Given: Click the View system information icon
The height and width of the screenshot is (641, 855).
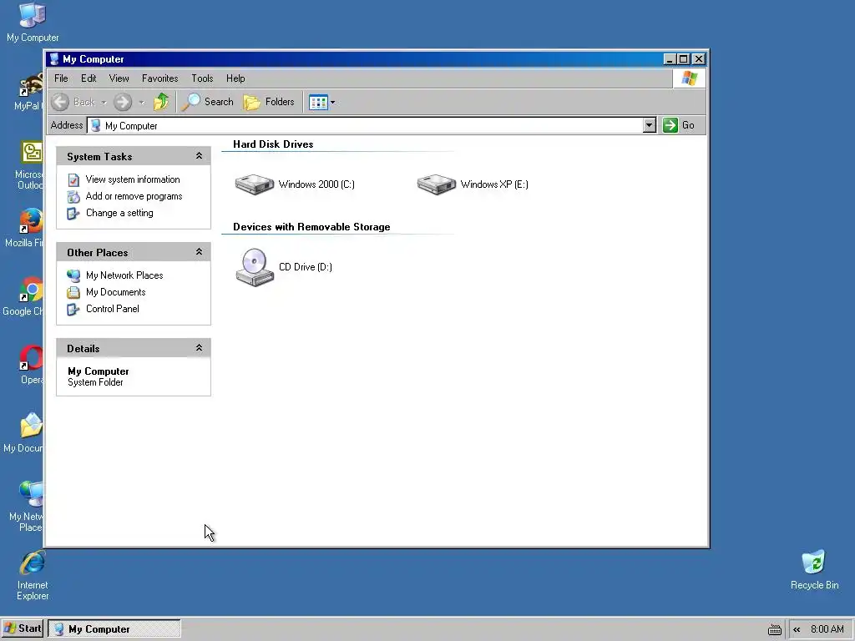Looking at the screenshot, I should [73, 180].
